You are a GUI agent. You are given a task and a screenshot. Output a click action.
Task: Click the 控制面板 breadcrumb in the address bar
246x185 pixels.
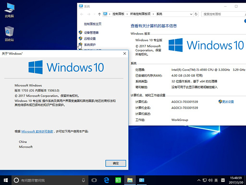point(119,14)
